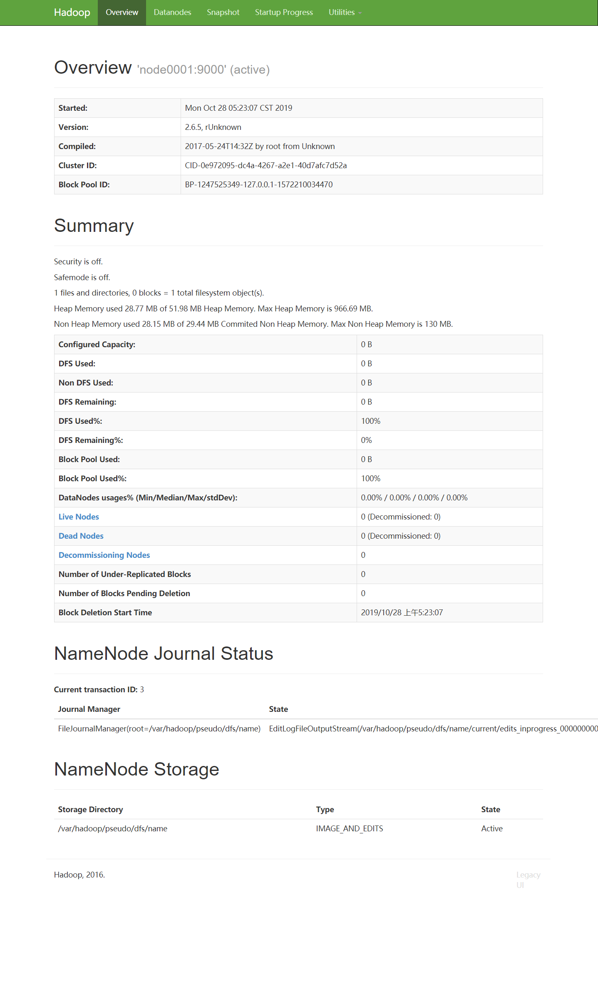This screenshot has height=982, width=598.
Task: Select Block Pool ID value BP-1247525349-127.0.0.1-1572210034470
Action: 259,184
